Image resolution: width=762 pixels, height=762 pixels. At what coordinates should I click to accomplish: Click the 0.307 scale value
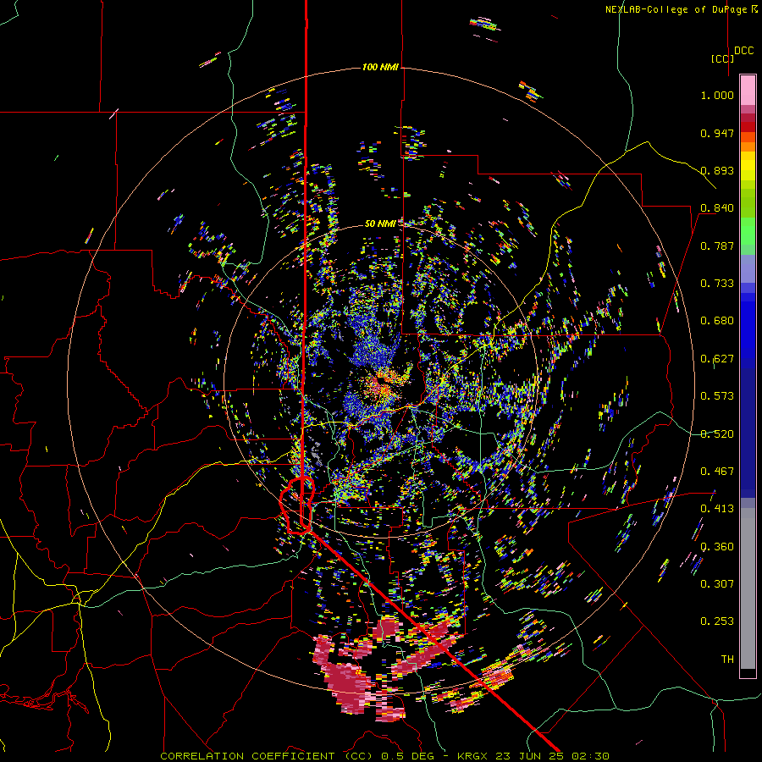click(x=717, y=584)
